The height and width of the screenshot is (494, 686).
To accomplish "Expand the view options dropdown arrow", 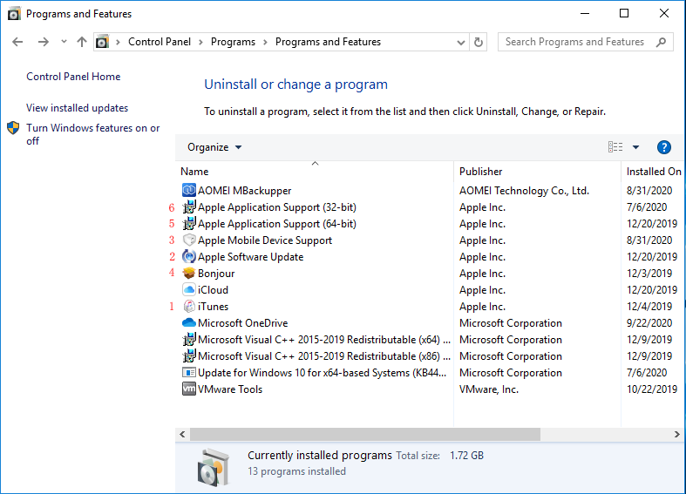I will click(x=635, y=147).
